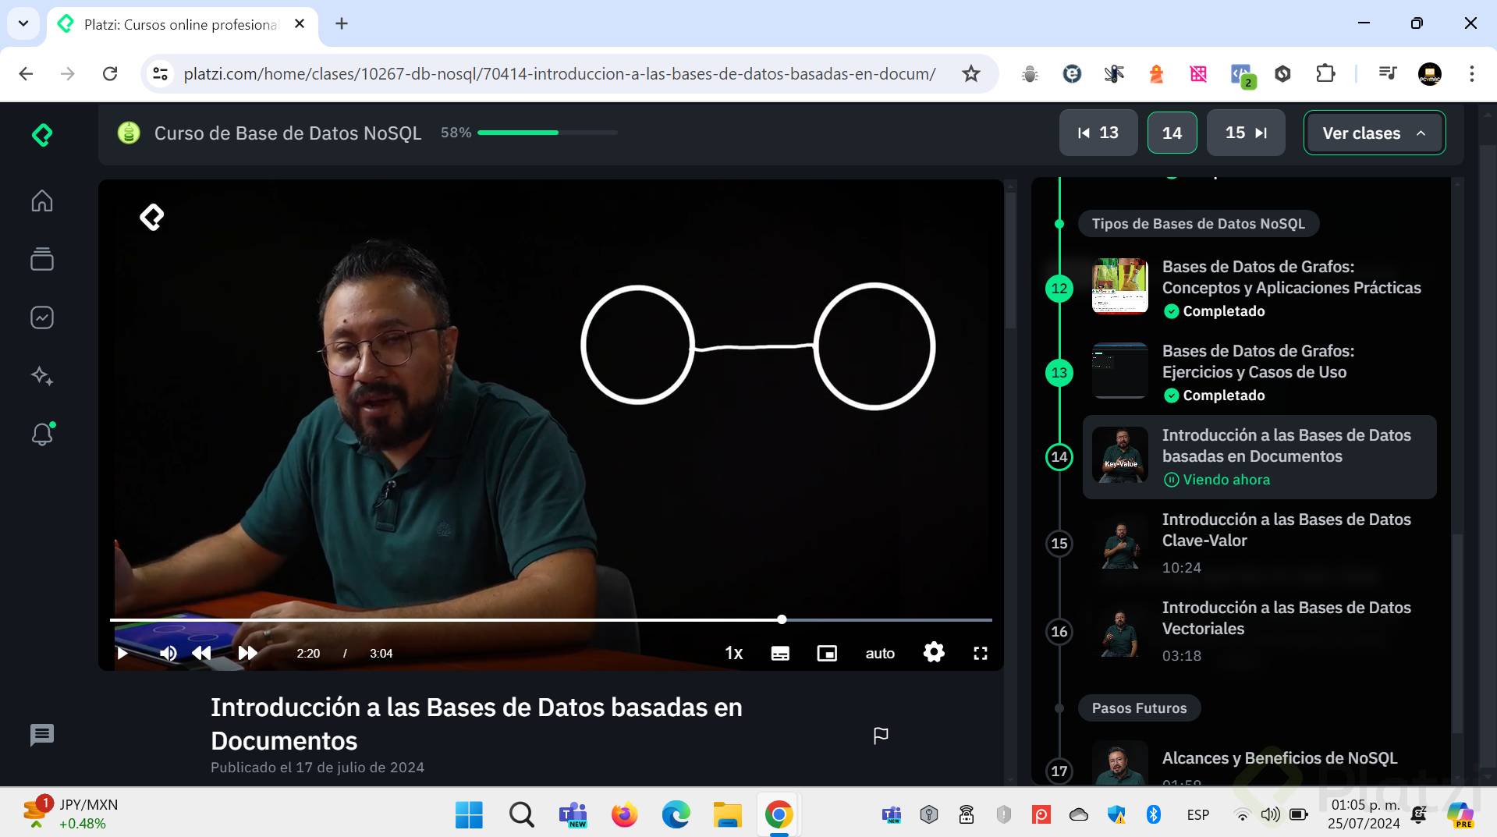Bookmark this page with star icon
Viewport: 1497px width, 837px height.
pyautogui.click(x=970, y=74)
